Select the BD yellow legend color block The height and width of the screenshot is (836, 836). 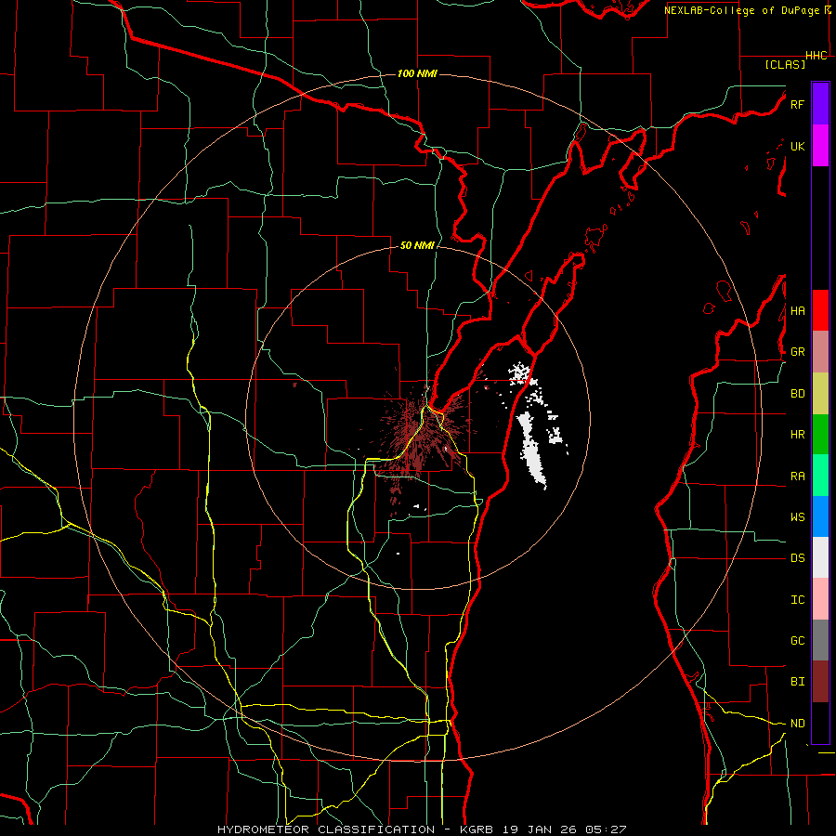coord(820,394)
